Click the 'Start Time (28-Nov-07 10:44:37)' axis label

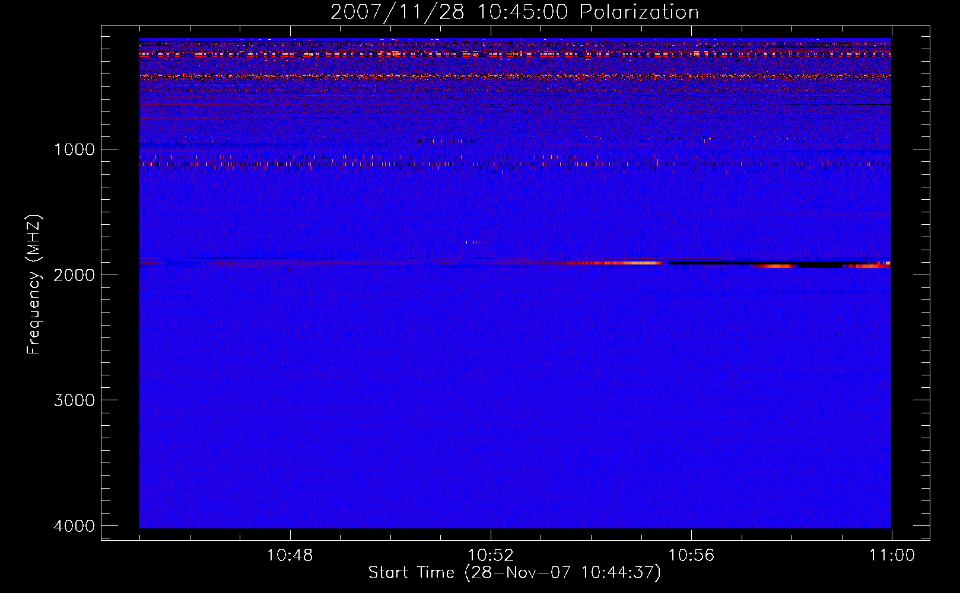[x=514, y=573]
